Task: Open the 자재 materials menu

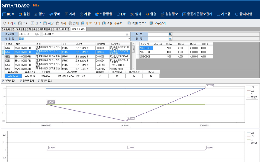Action: click(70, 14)
